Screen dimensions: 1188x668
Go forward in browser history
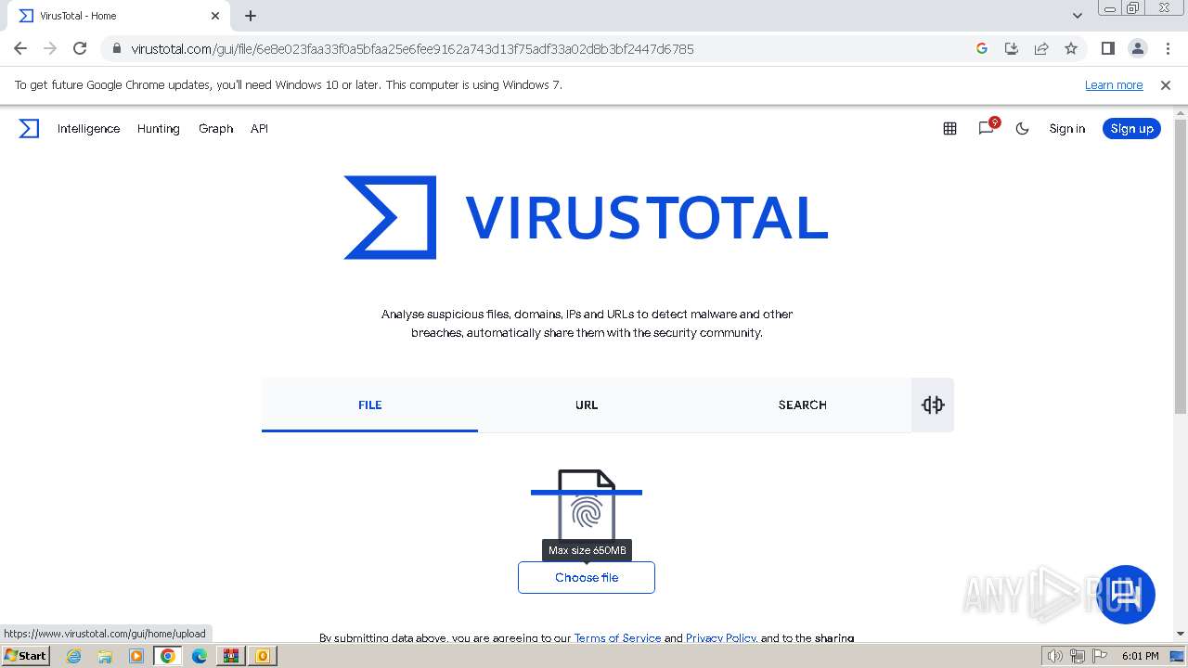[x=50, y=48]
